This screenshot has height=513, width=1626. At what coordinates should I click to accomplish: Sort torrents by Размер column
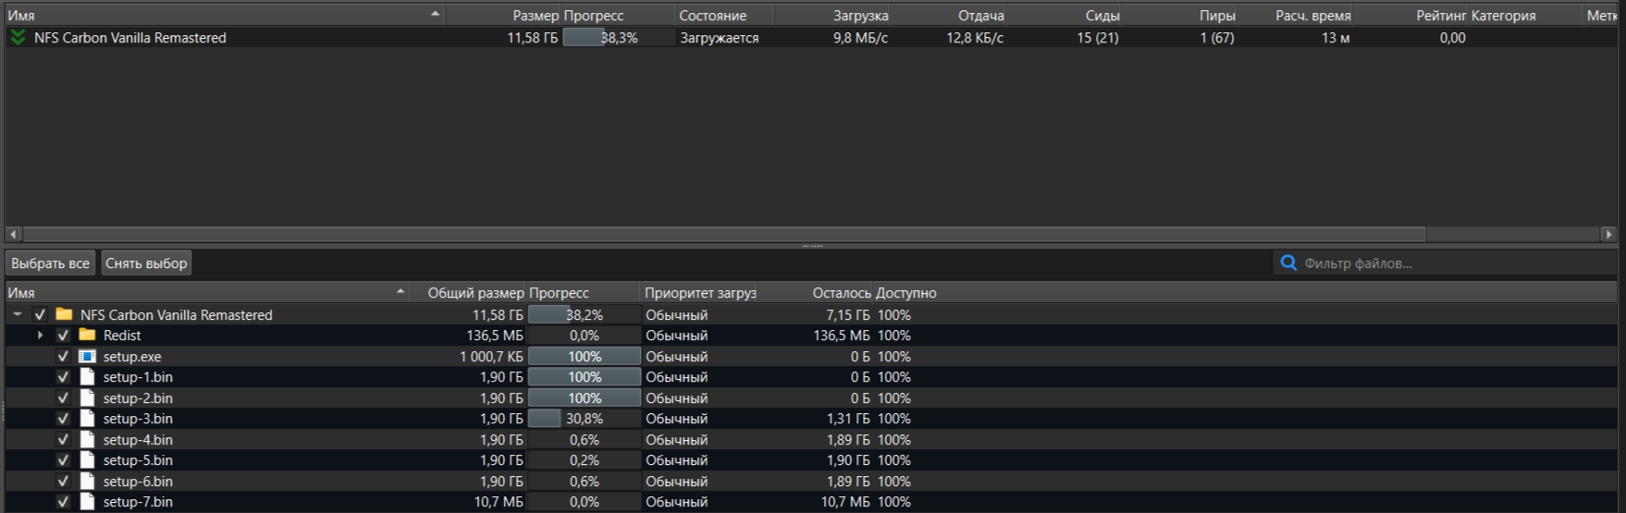tap(503, 15)
